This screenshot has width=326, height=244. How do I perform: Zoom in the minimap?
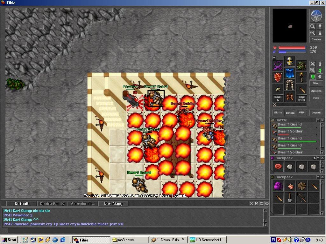313,33
